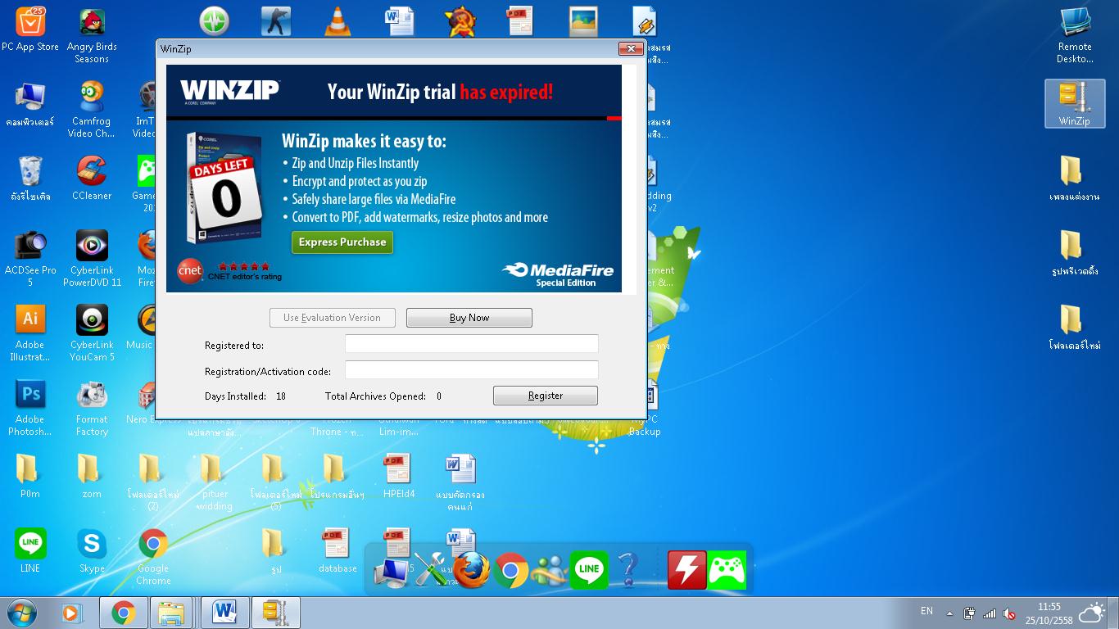1119x629 pixels.
Task: Select the Computer desktop icon
Action: click(x=30, y=105)
